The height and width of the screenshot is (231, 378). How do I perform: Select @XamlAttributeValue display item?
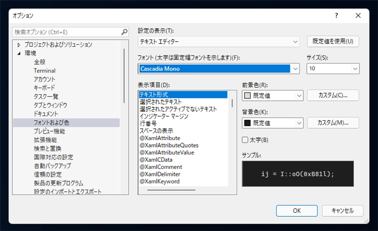167,153
